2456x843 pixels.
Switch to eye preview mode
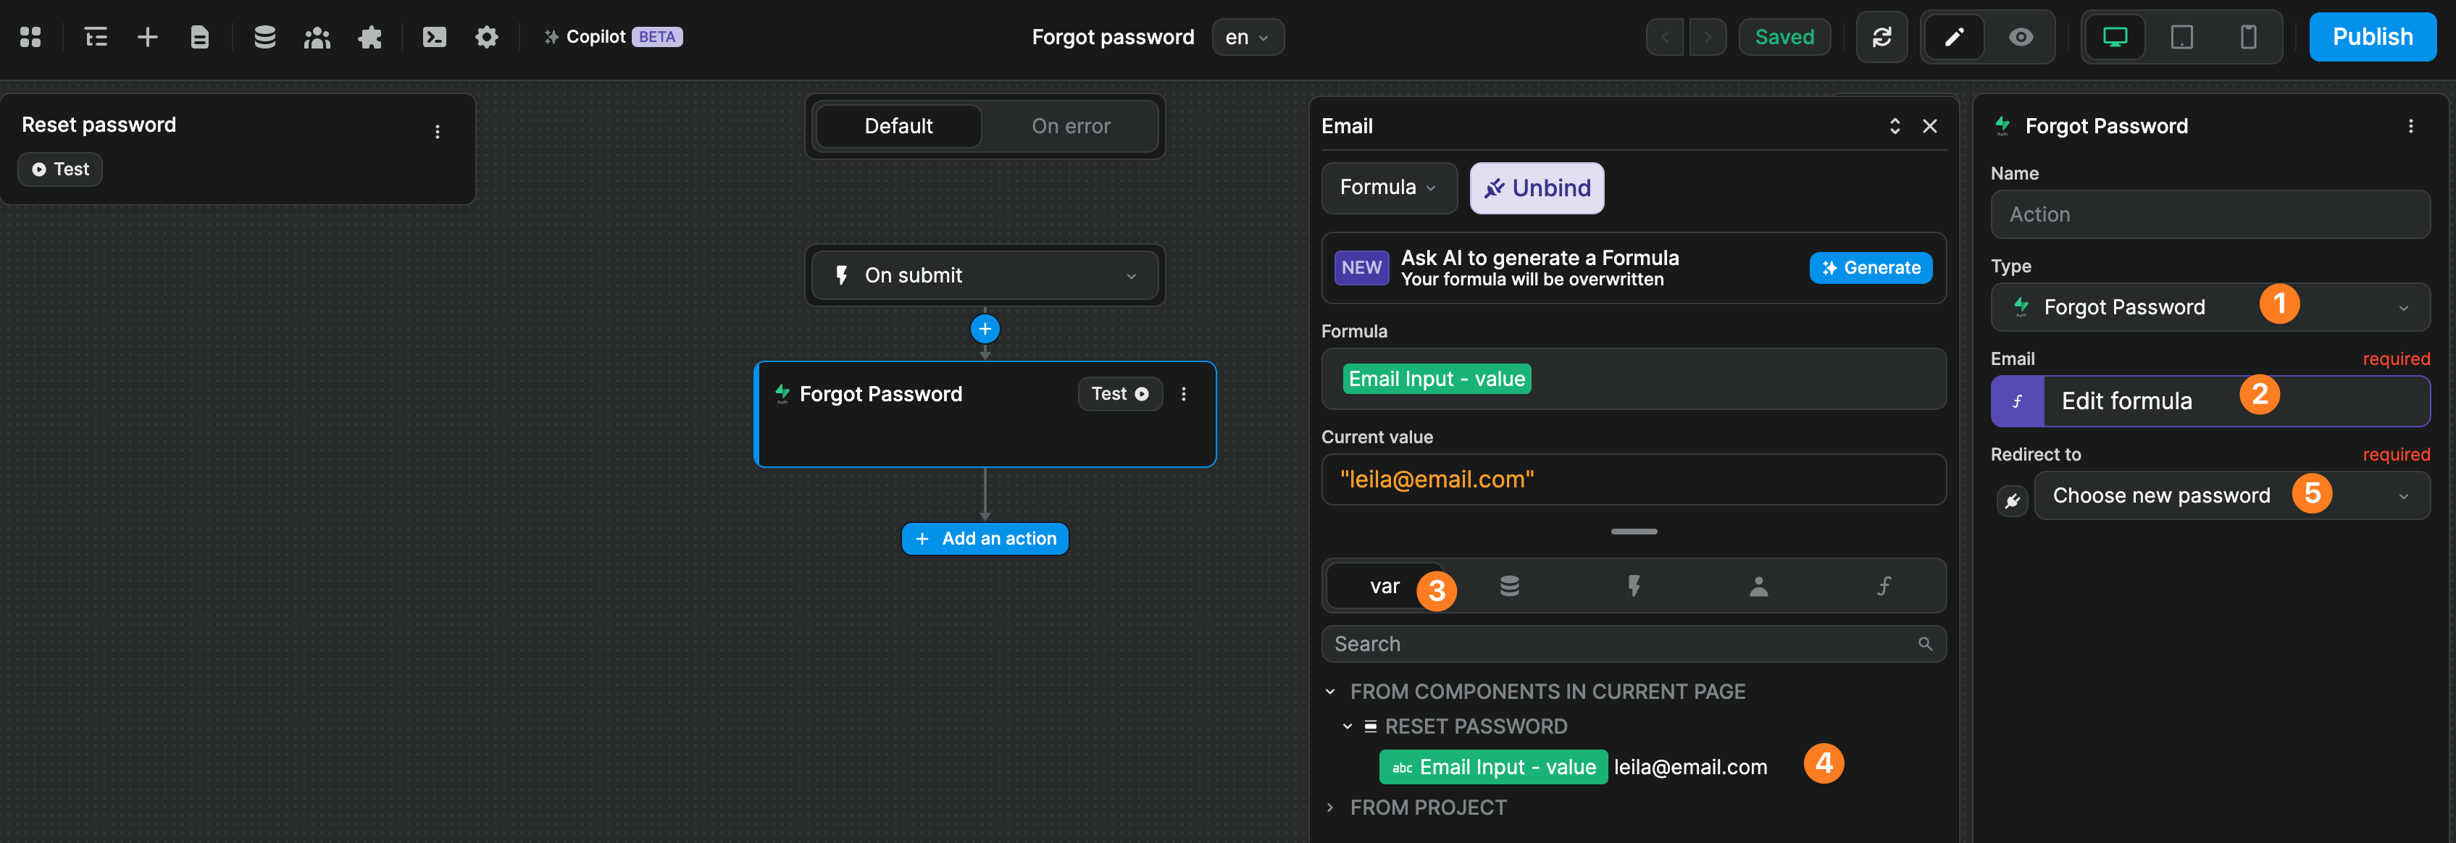(x=2021, y=36)
